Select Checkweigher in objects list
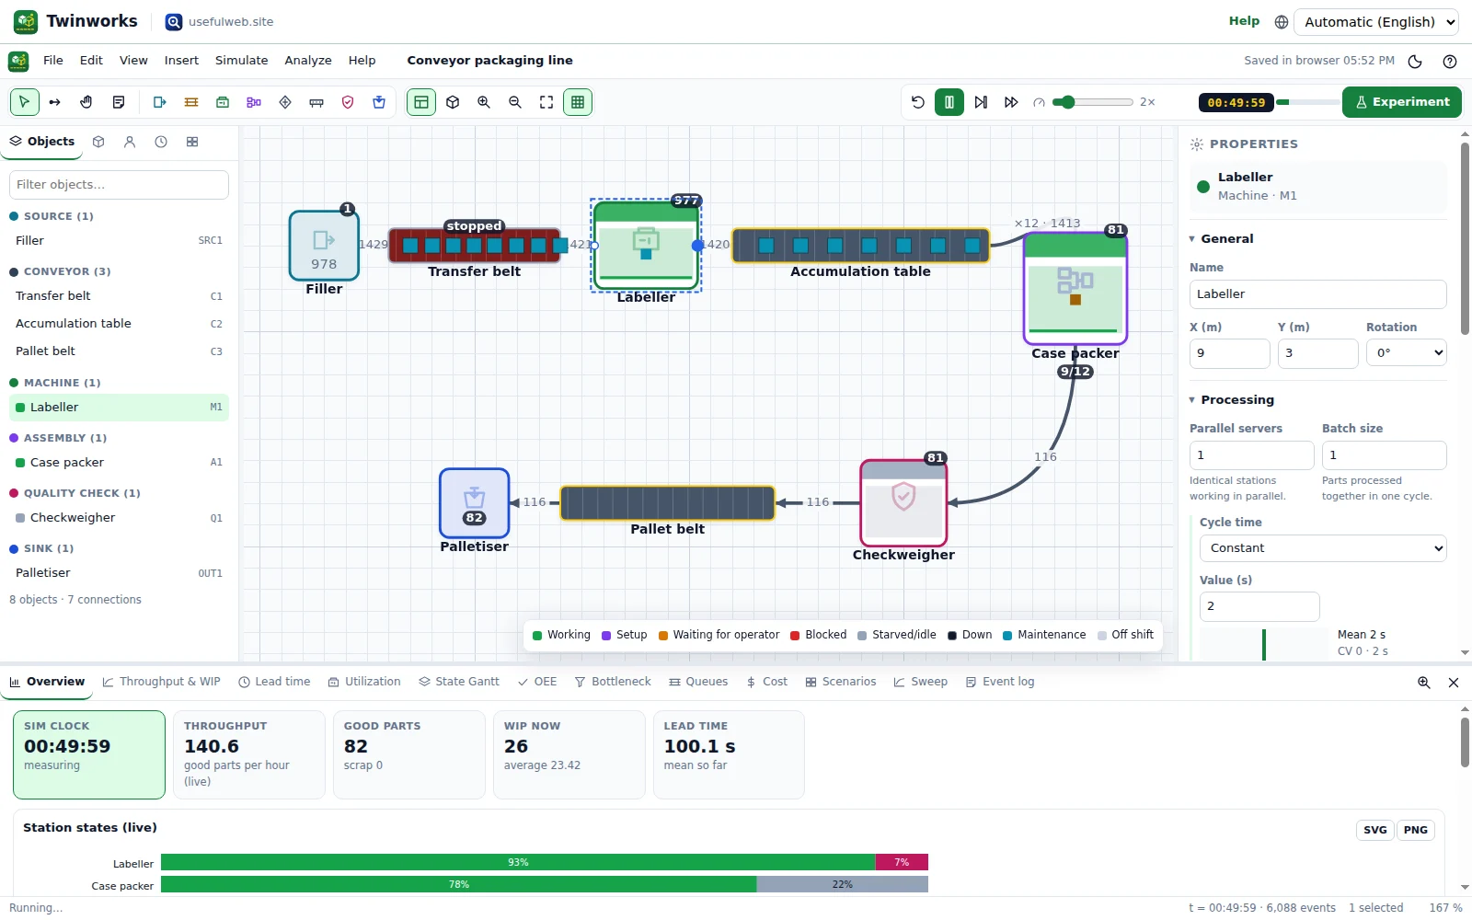 pyautogui.click(x=119, y=518)
